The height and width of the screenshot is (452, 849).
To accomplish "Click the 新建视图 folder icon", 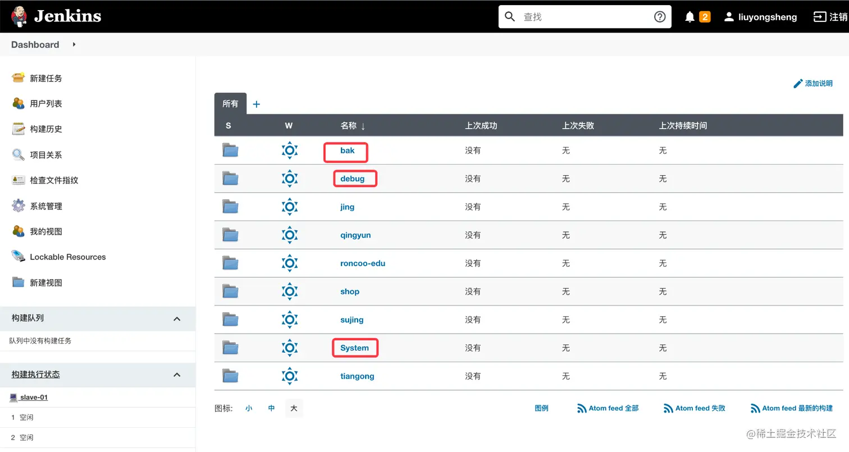I will click(x=19, y=282).
